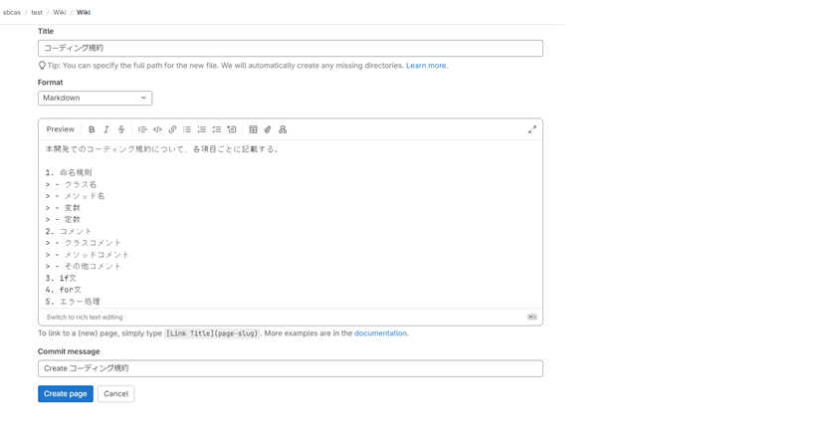Open the documentation link
The image size is (829, 440).
click(380, 333)
